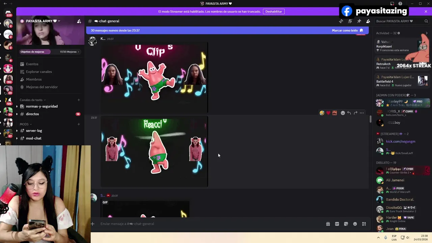Select member Bandido Doctoral.
432x243 pixels.
[402, 199]
